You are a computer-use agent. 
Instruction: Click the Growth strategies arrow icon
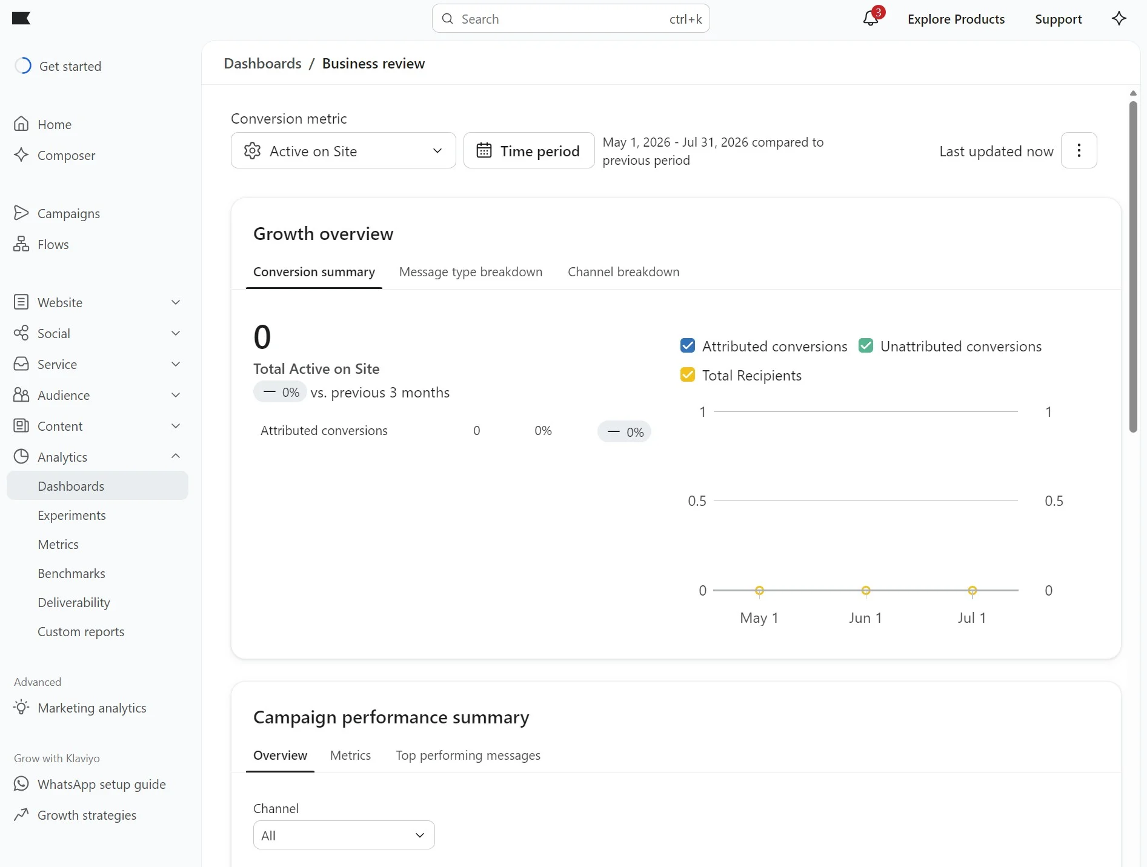click(x=21, y=815)
